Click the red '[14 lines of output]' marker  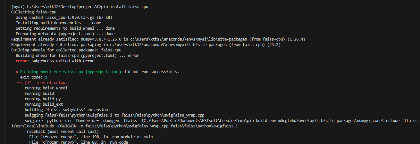47,82
